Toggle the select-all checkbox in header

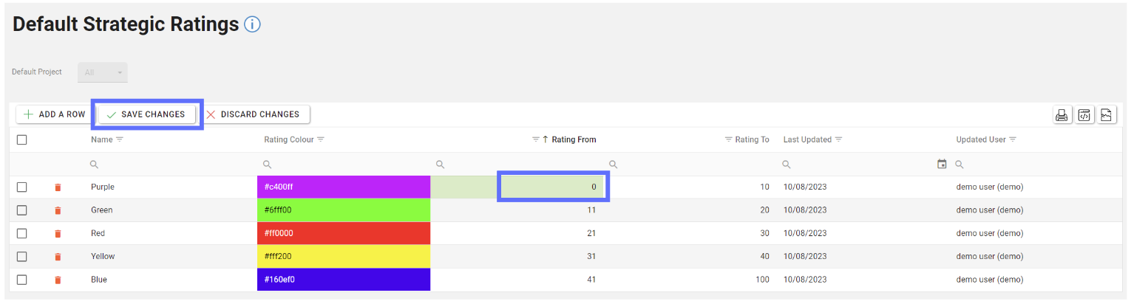[x=22, y=139]
